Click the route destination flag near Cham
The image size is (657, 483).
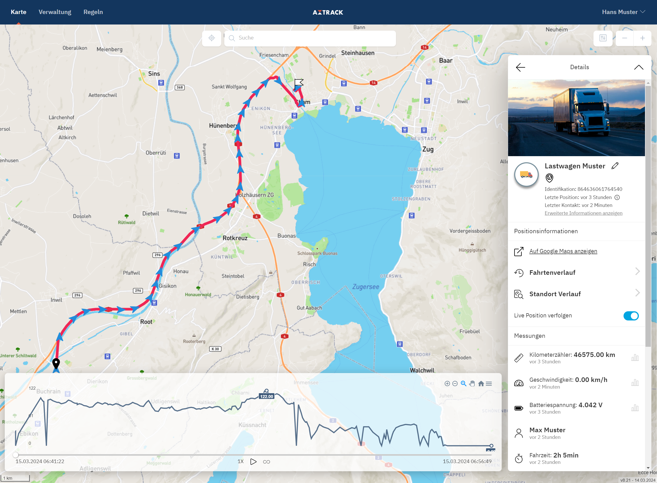click(x=299, y=84)
